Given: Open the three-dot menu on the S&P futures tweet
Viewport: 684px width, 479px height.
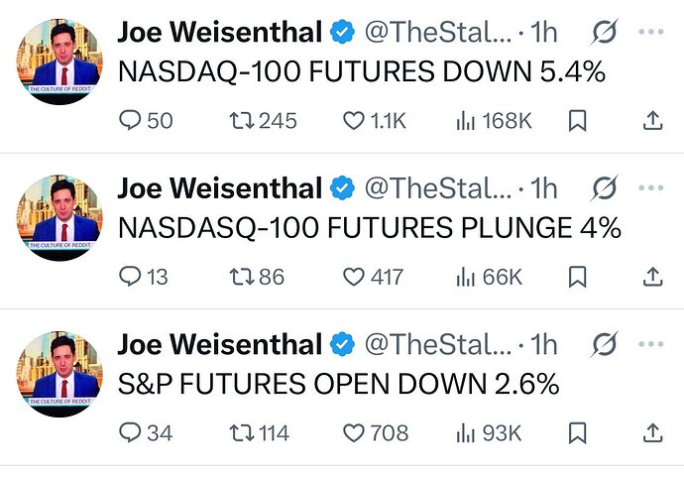Looking at the screenshot, I should coord(651,344).
